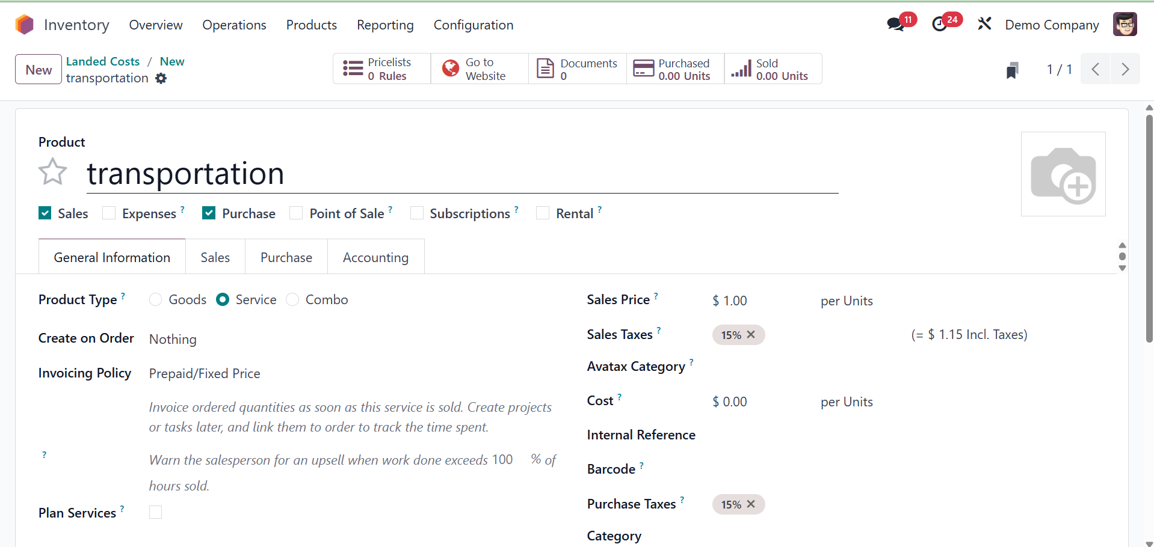Click the debug tools wrench icon
Viewport: 1154px width, 547px height.
coord(984,24)
